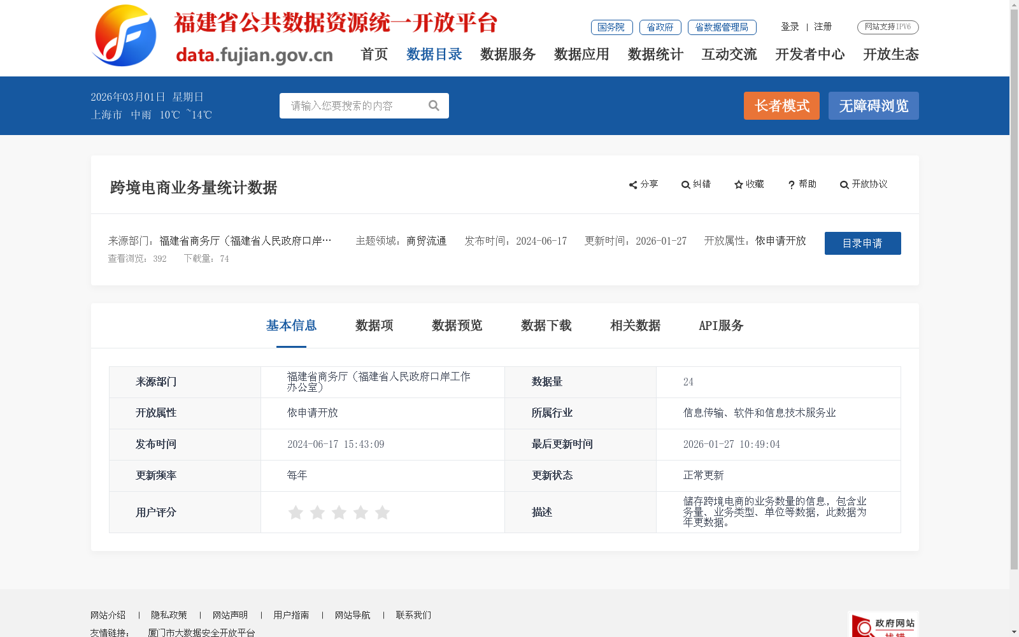Switch to the 数据下载 tab

pos(546,326)
